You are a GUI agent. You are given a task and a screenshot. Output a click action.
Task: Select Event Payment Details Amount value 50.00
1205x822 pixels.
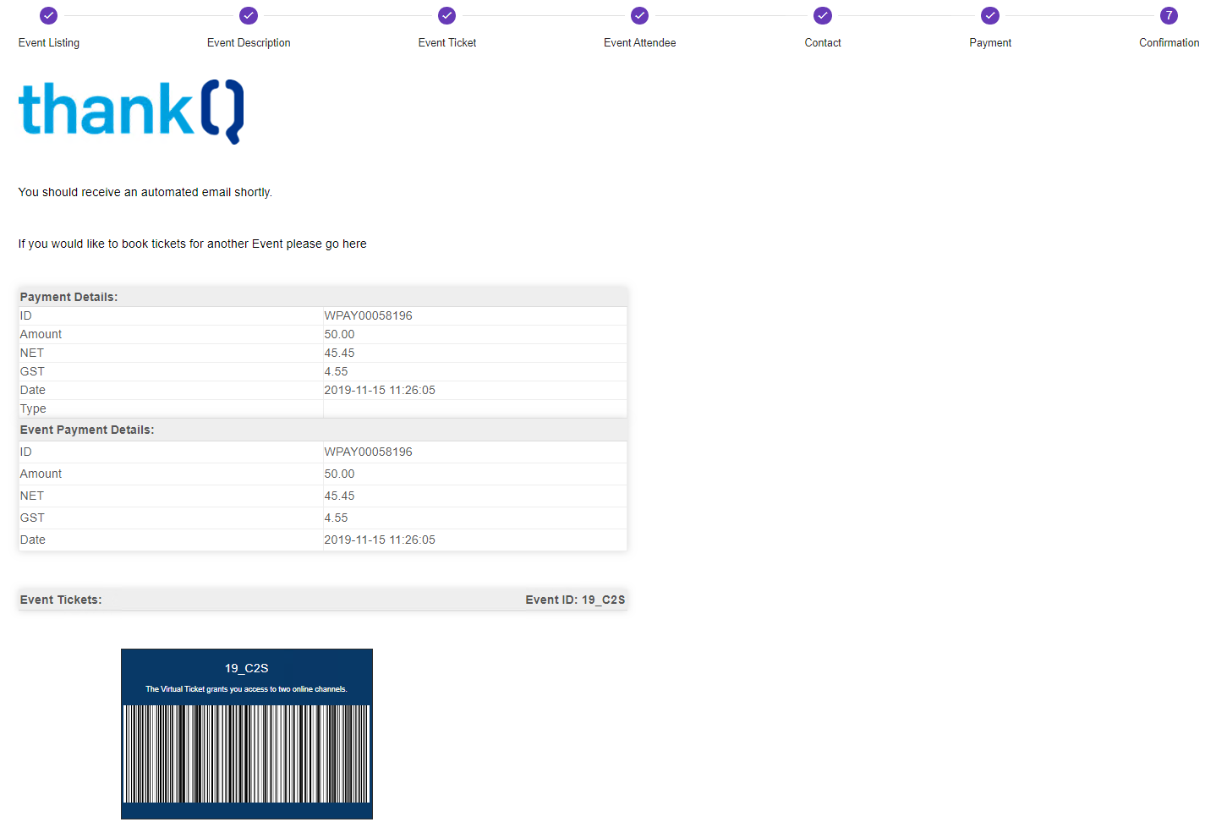pyautogui.click(x=340, y=474)
